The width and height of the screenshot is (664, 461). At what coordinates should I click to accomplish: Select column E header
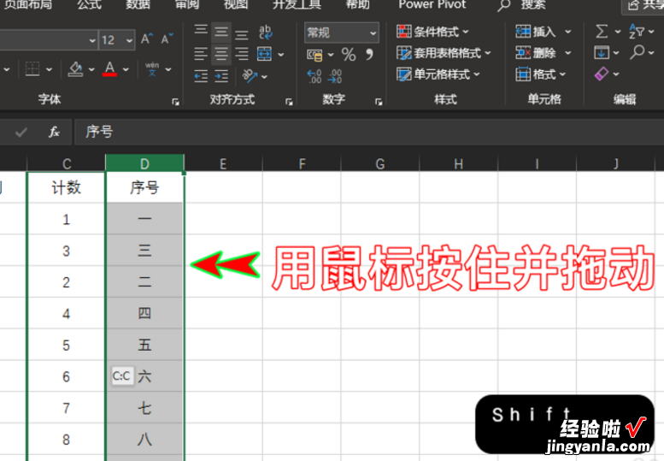point(223,163)
